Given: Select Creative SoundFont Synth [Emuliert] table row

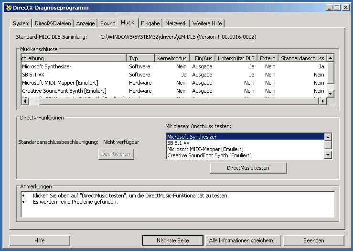Looking at the screenshot, I should 174,91.
